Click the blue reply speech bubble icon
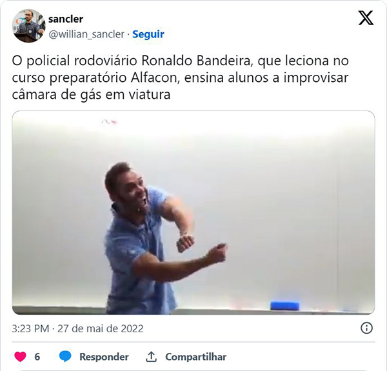387x371 pixels. 65,357
